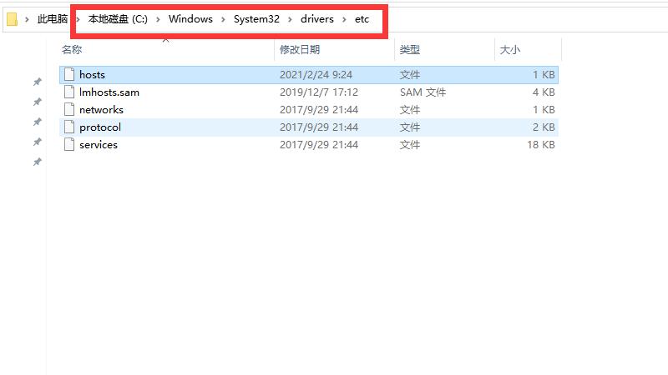This screenshot has height=375, width=668.
Task: Click the protocol file icon
Action: coord(70,127)
